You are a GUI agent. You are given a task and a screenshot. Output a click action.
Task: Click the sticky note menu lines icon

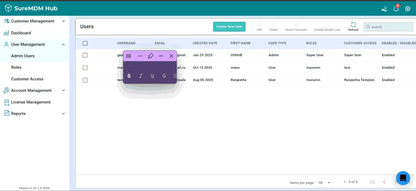(128, 56)
